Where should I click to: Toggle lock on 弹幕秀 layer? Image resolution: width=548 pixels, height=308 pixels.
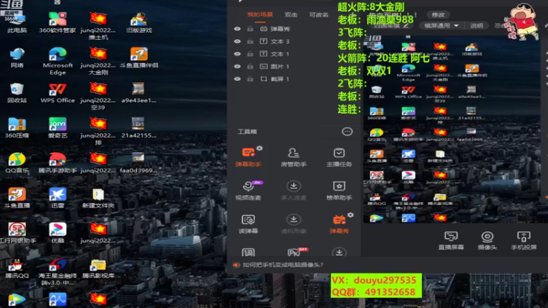250,29
